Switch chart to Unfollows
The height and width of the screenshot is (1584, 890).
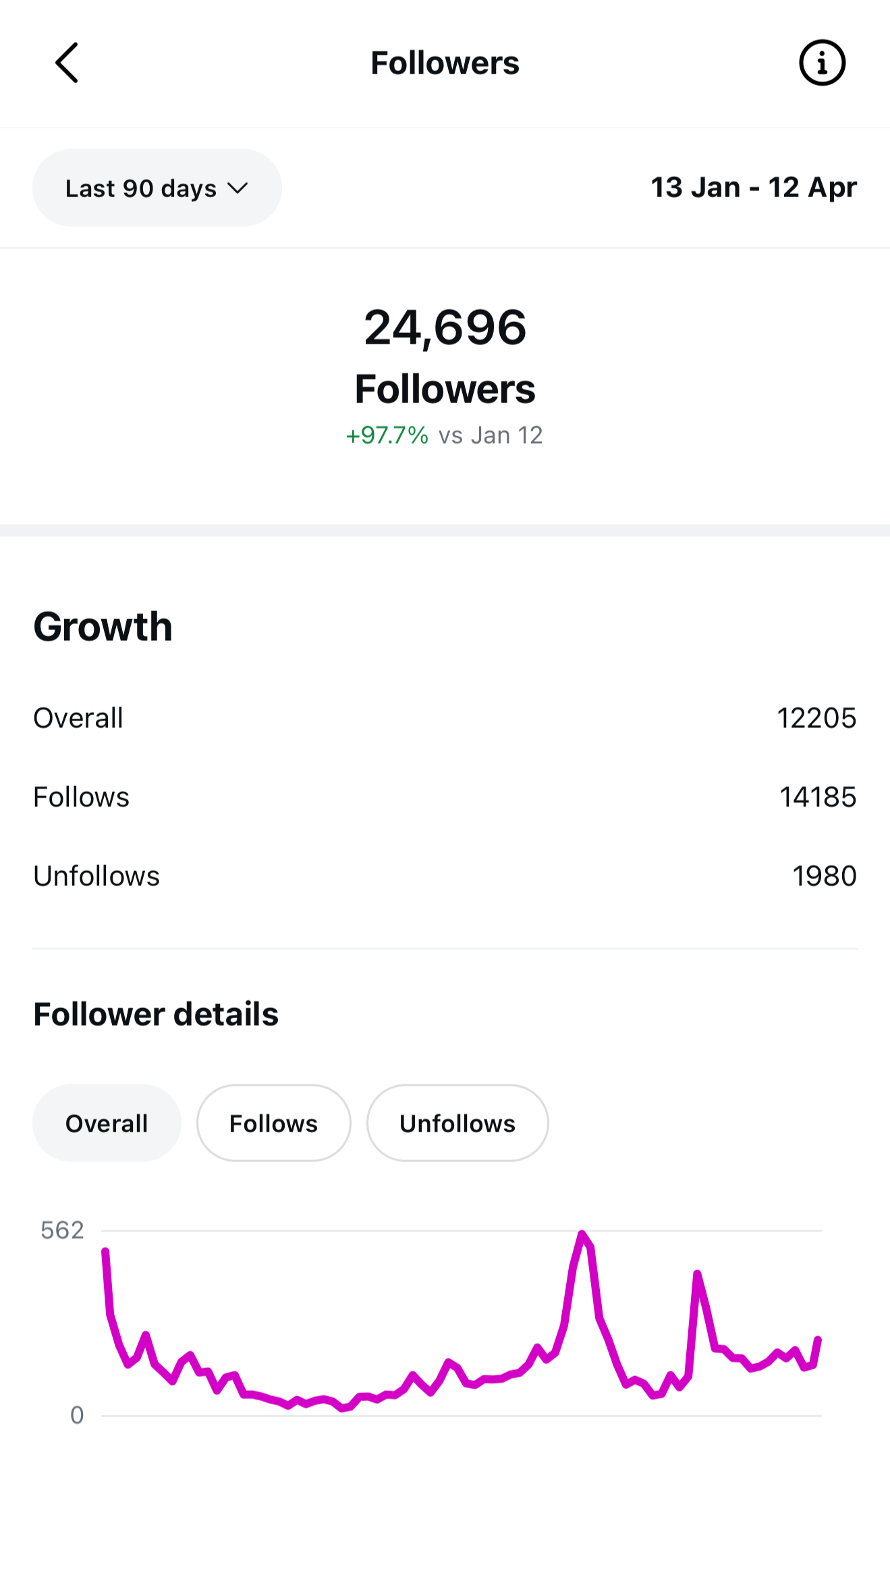[457, 1124]
